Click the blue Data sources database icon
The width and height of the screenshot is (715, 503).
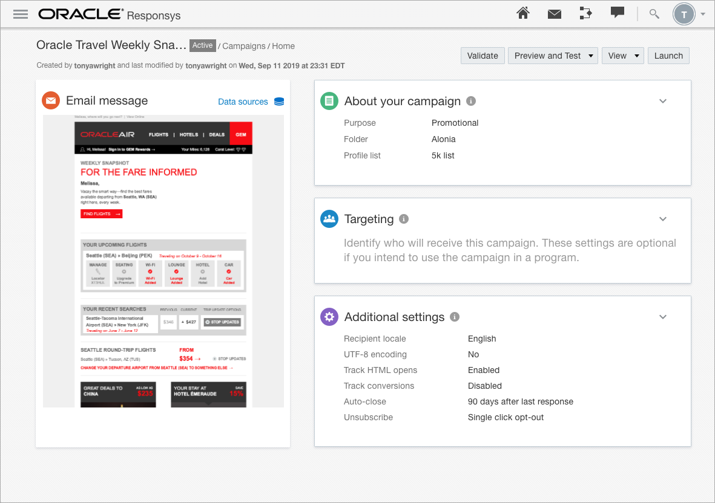(x=279, y=102)
